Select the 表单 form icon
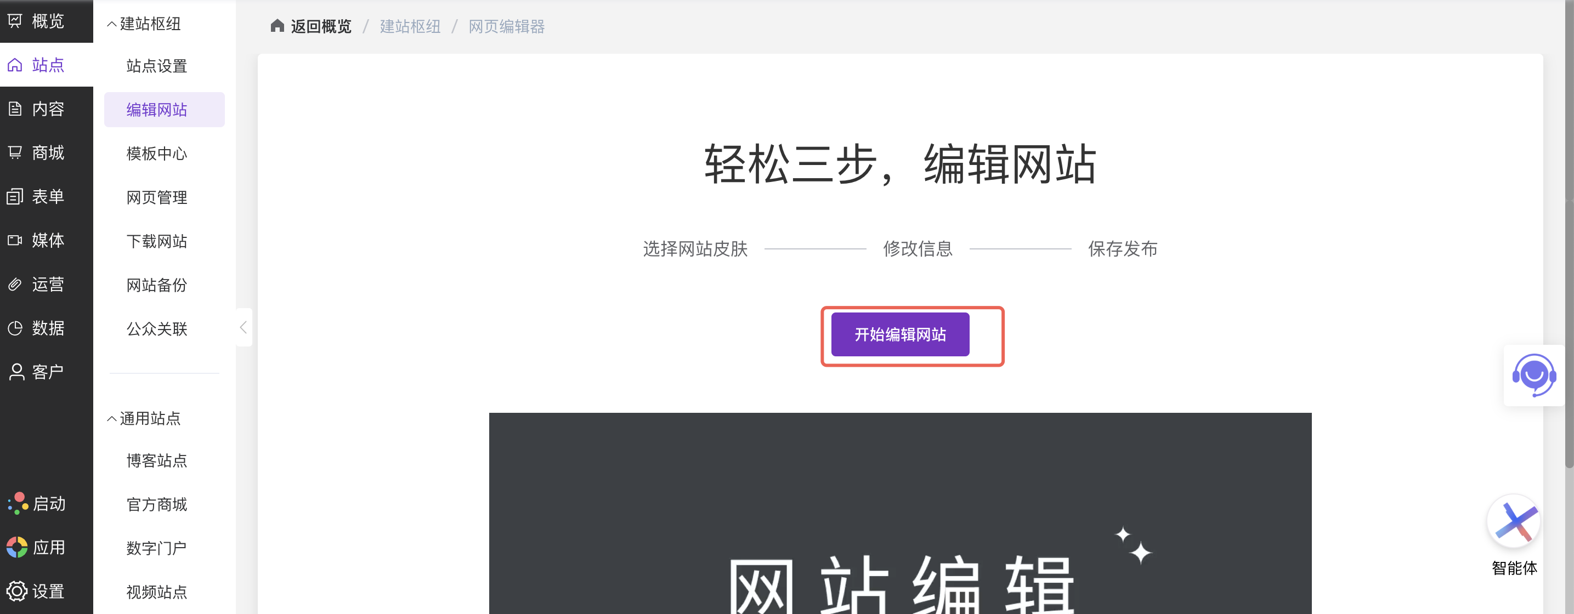 (15, 197)
